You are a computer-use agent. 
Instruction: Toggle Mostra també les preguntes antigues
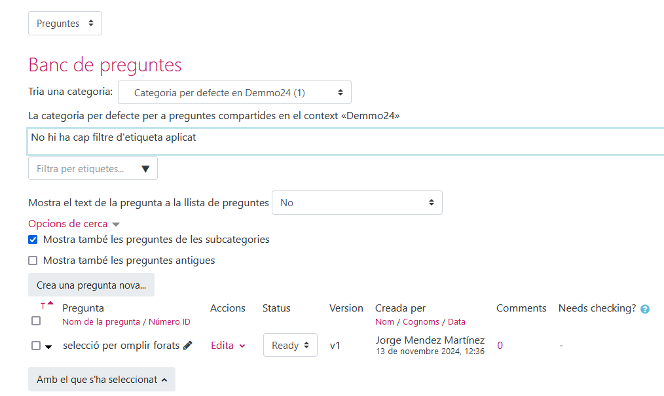coord(33,261)
